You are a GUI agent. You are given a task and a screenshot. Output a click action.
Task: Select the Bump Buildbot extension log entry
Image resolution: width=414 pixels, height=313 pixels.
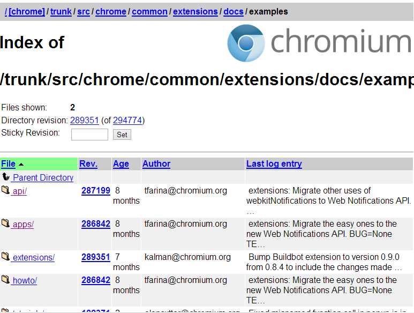(x=324, y=262)
